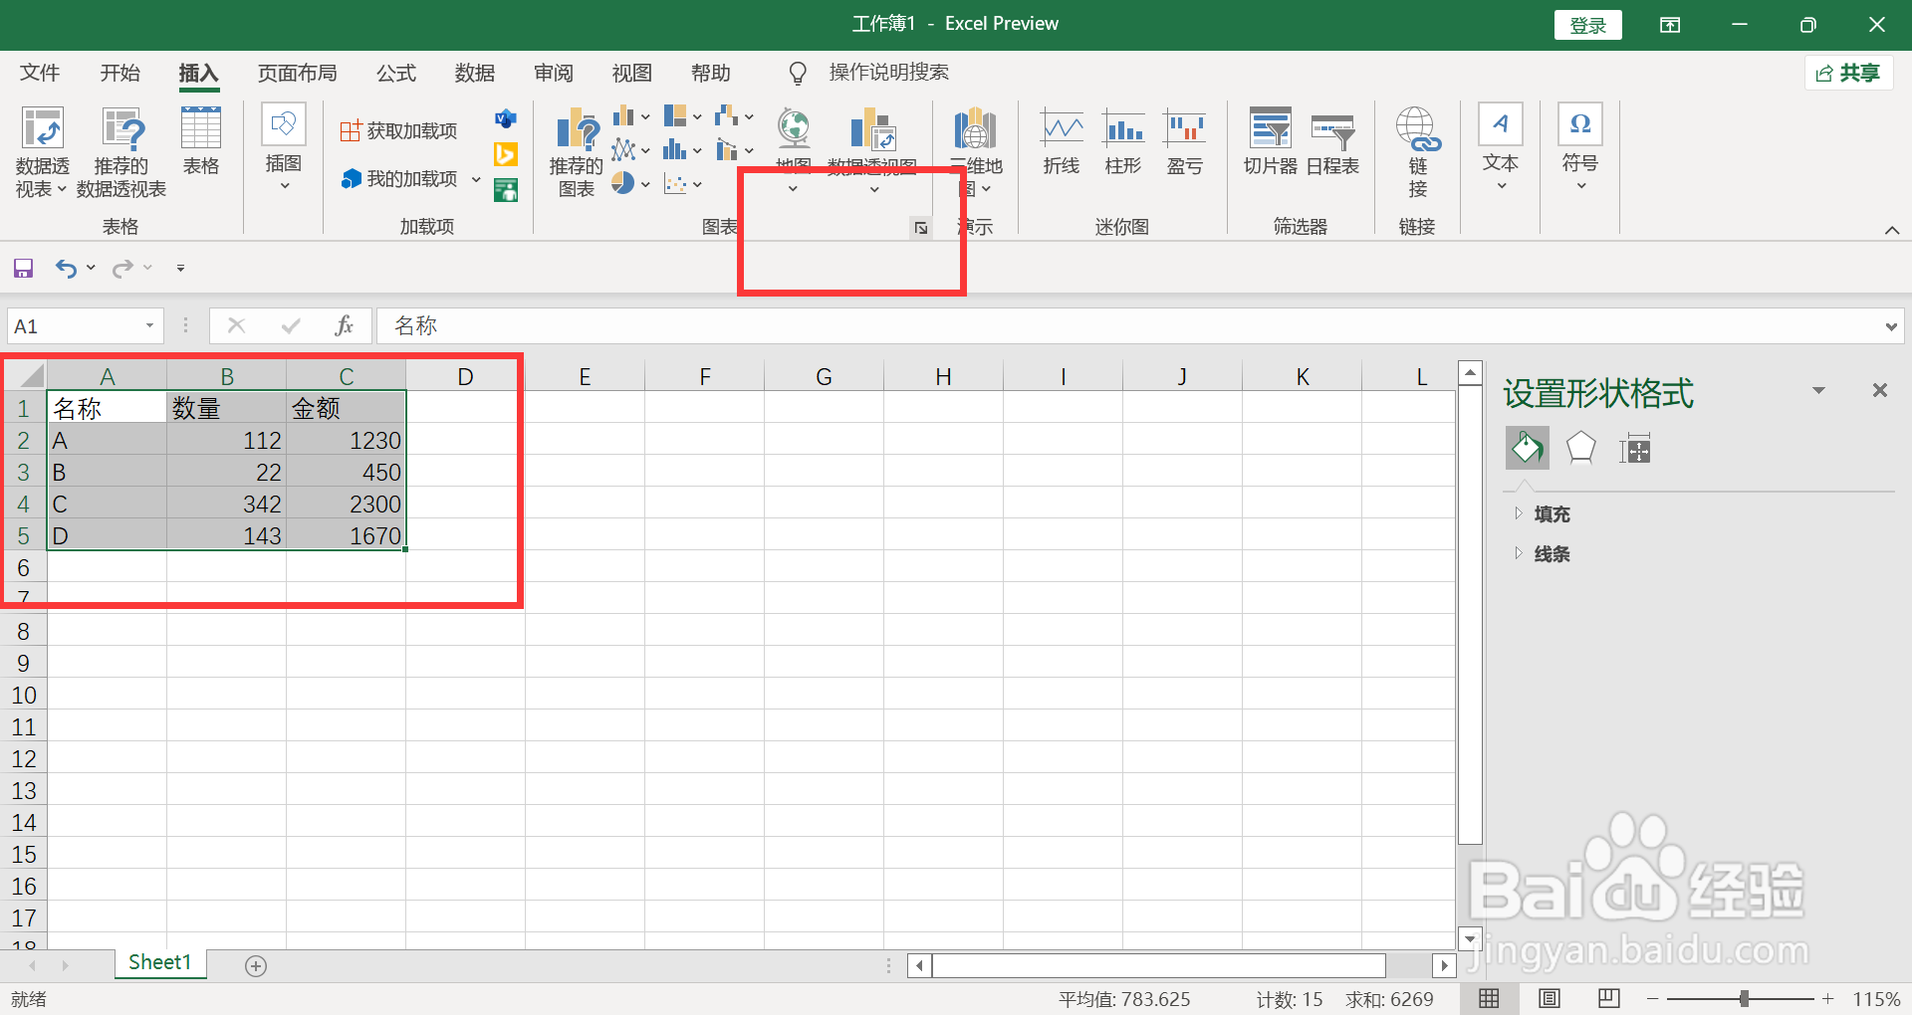Click Recommended PivotTables (推荐的数据透视表)
This screenshot has width=1912, height=1015.
click(x=121, y=152)
